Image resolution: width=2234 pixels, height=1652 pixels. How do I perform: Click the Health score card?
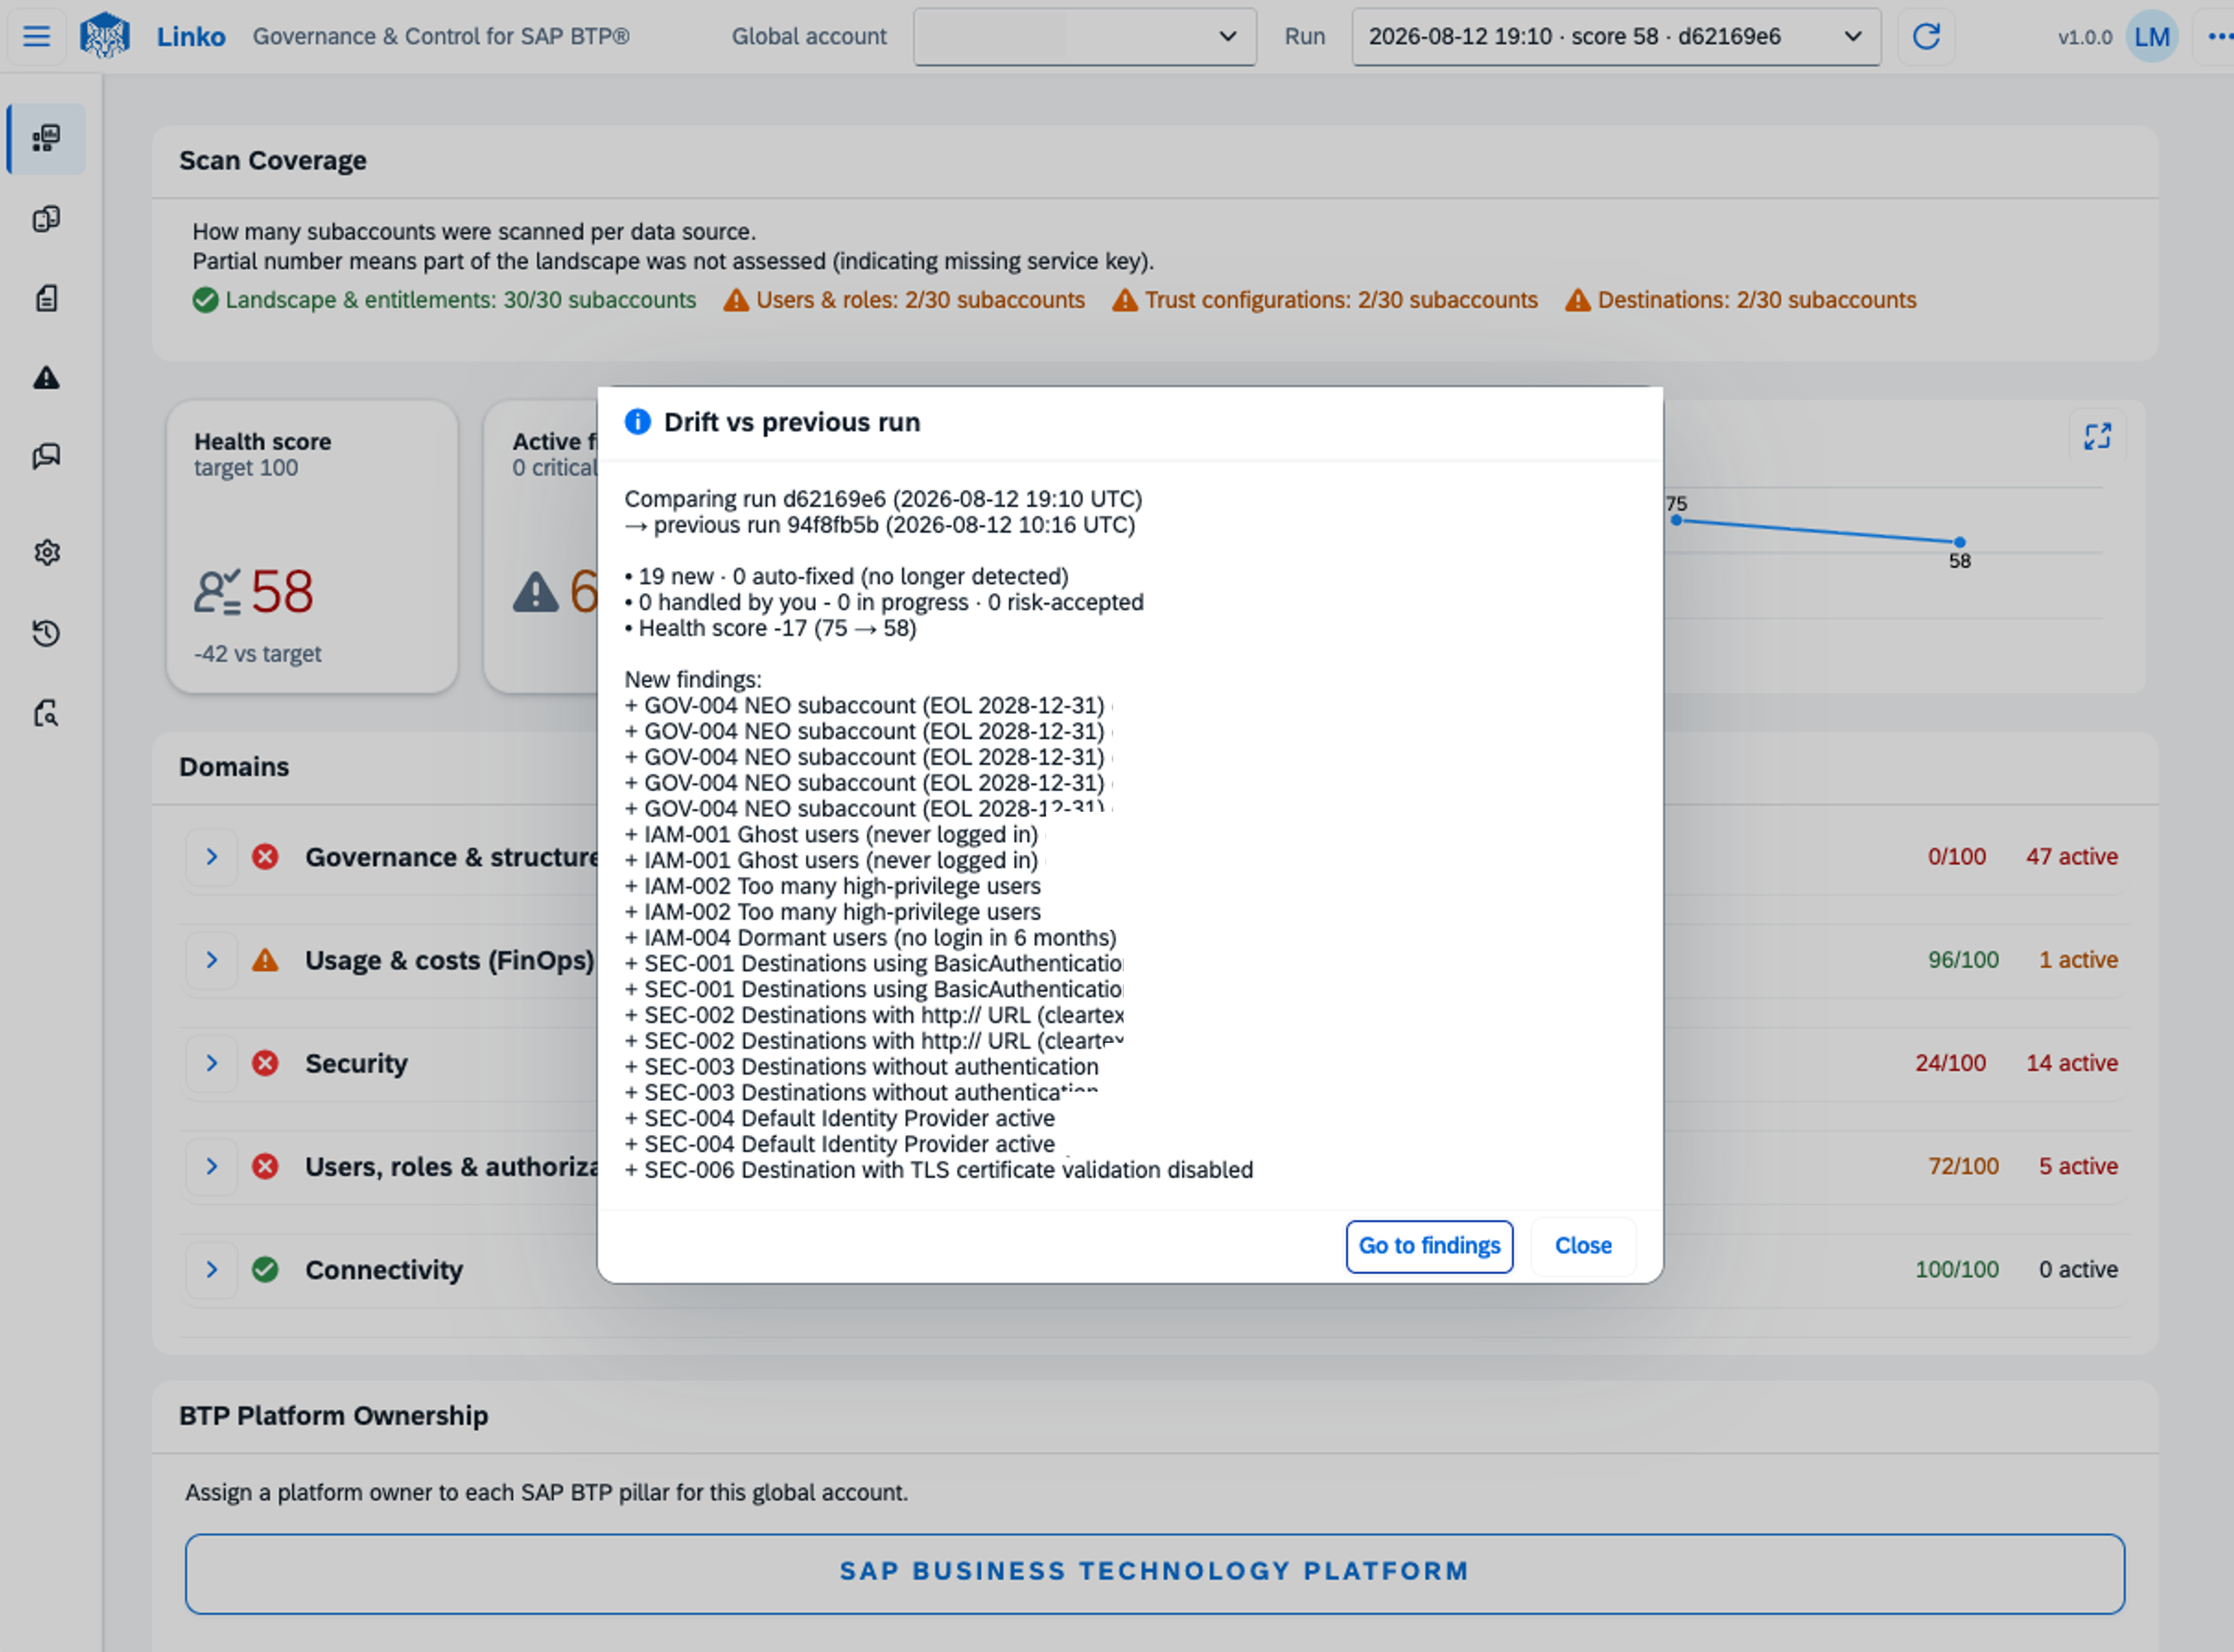[x=312, y=547]
